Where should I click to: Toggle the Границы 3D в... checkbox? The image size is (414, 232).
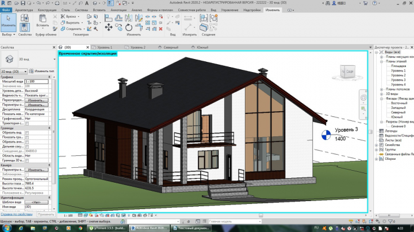(27, 160)
